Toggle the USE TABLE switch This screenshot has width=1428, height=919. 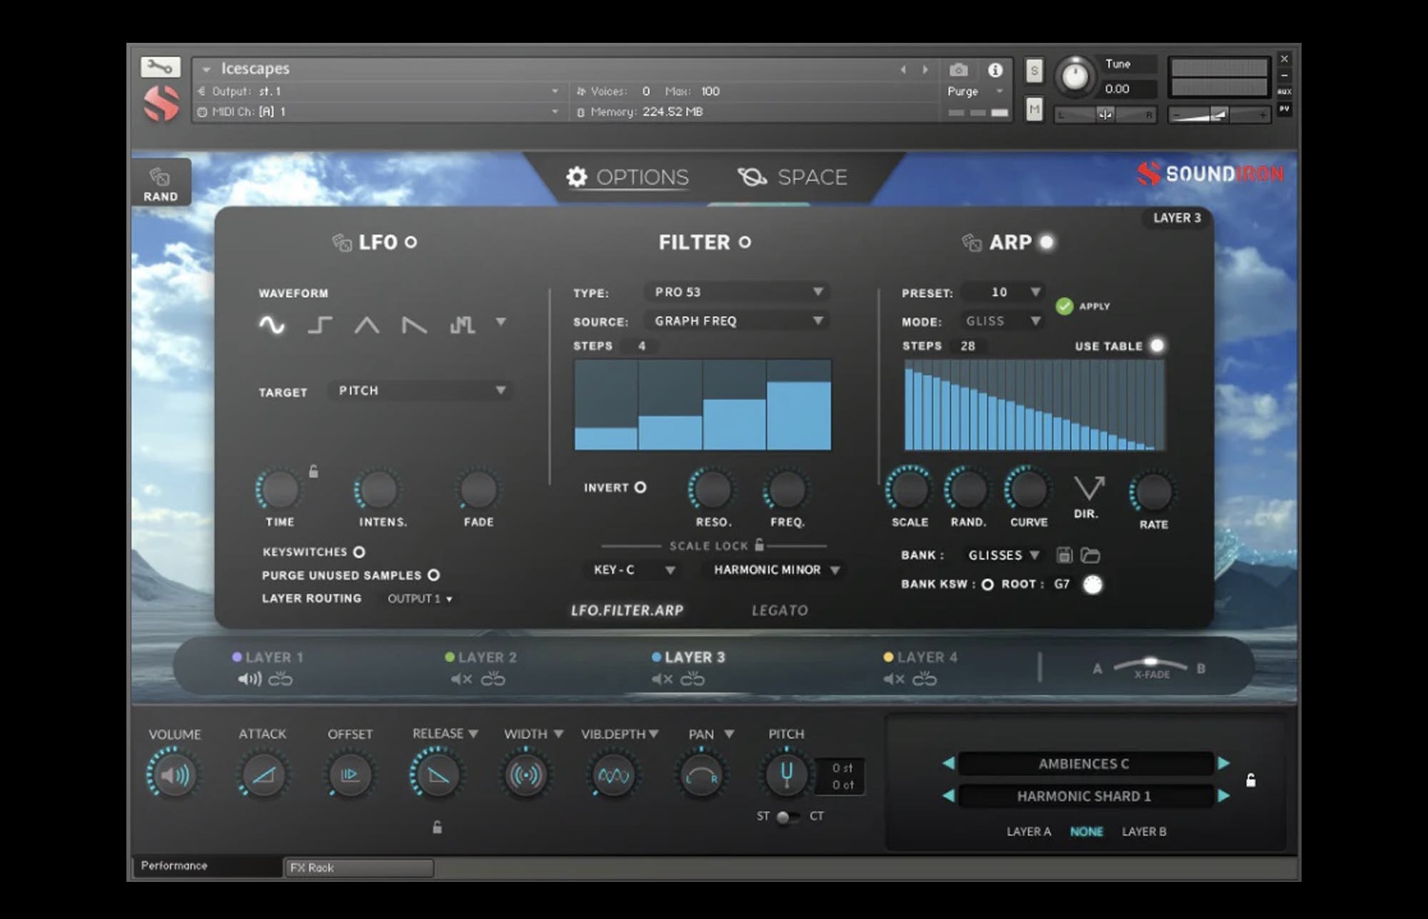[x=1157, y=346]
